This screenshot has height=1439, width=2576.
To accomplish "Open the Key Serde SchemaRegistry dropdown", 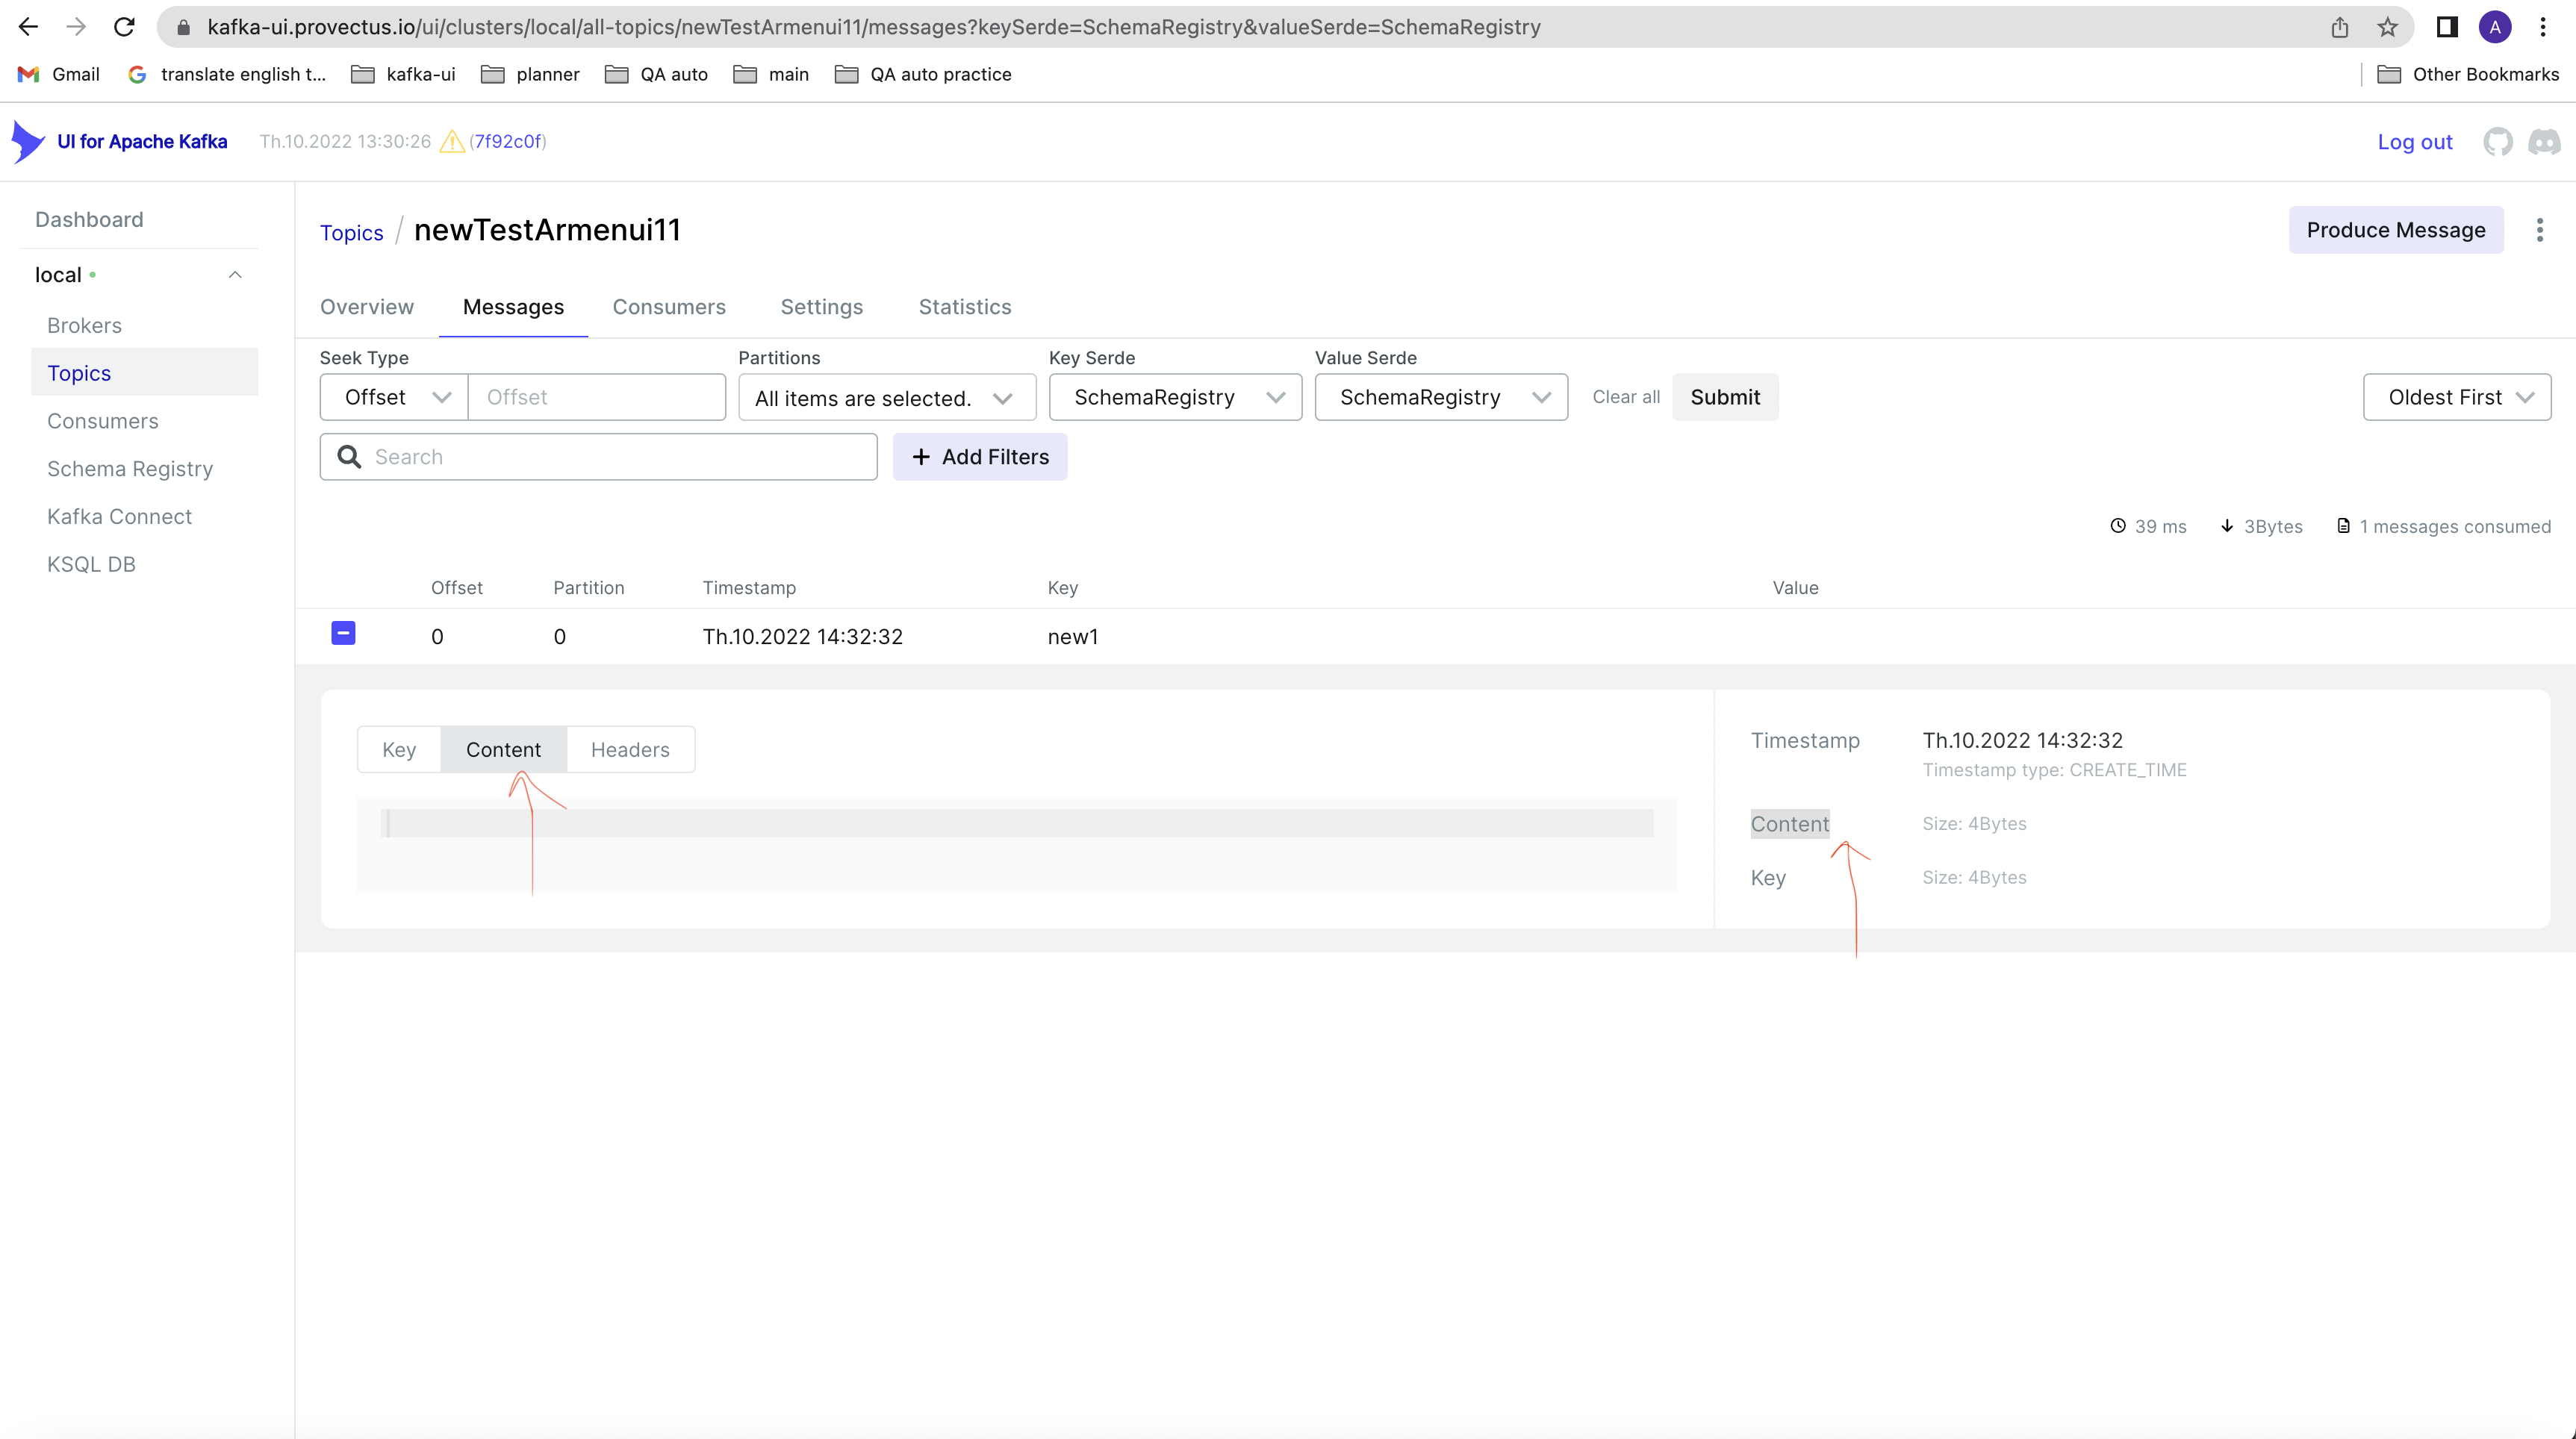I will (x=1175, y=397).
